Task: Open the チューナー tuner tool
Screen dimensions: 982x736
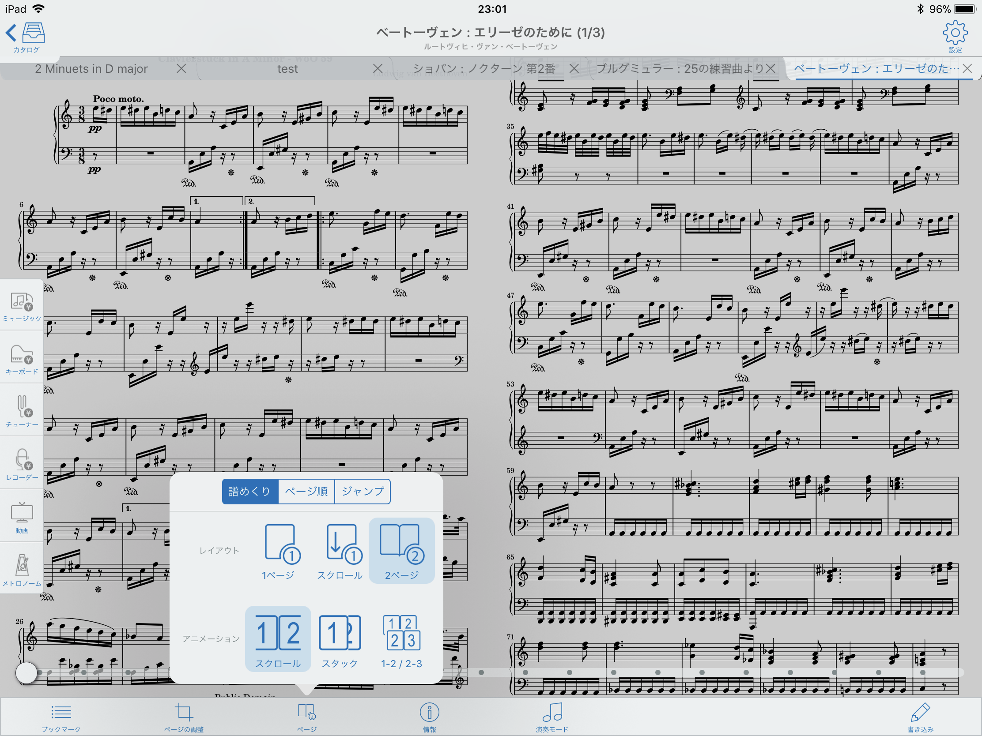Action: [22, 412]
